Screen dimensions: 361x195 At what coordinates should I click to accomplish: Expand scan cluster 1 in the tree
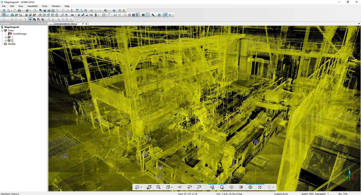(6, 37)
